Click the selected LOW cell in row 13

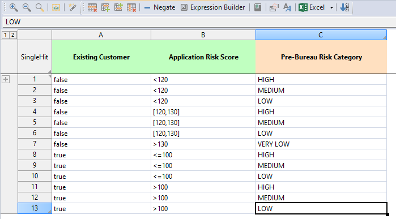(321, 208)
